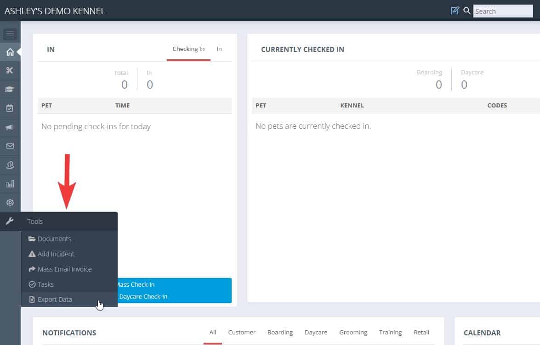Open the customers people icon
540x345 pixels.
[10, 165]
